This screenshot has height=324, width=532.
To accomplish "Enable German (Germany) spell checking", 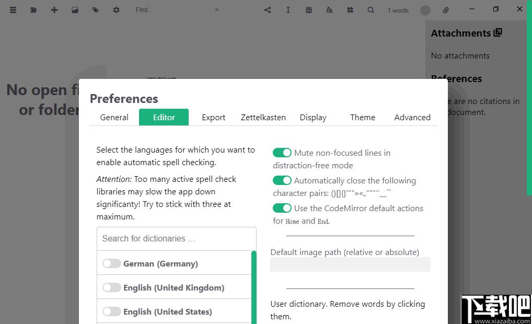I will pos(112,263).
